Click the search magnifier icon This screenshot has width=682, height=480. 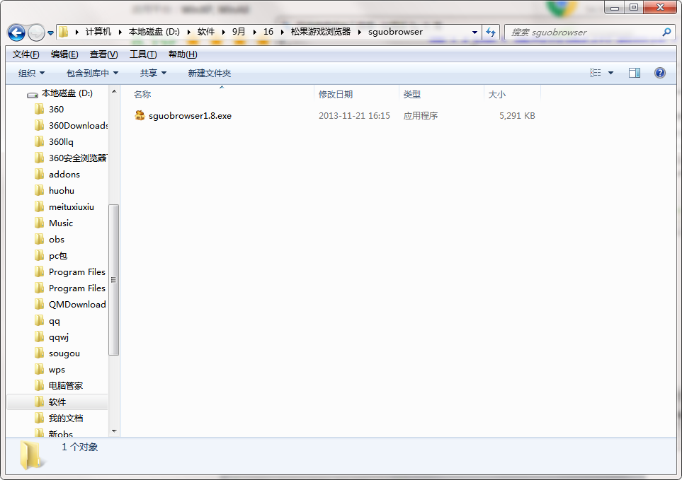666,32
